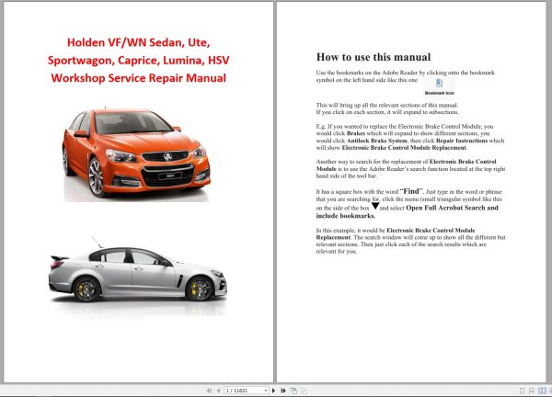Image resolution: width=552 pixels, height=397 pixels.
Task: Jump to the last page
Action: [x=283, y=391]
